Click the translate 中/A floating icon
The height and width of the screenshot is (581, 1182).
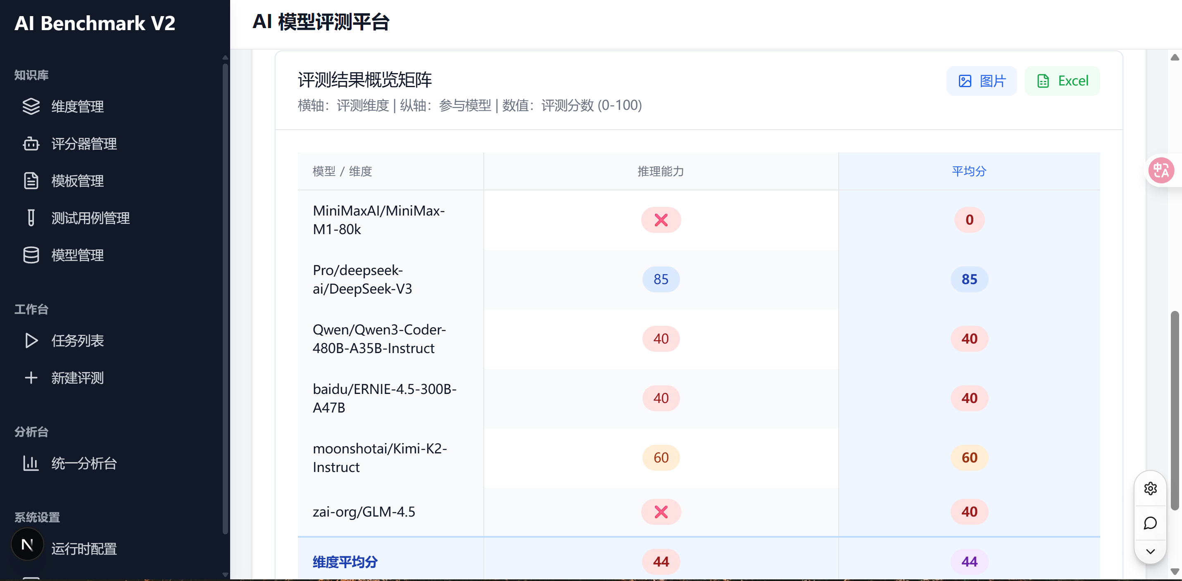[1161, 171]
